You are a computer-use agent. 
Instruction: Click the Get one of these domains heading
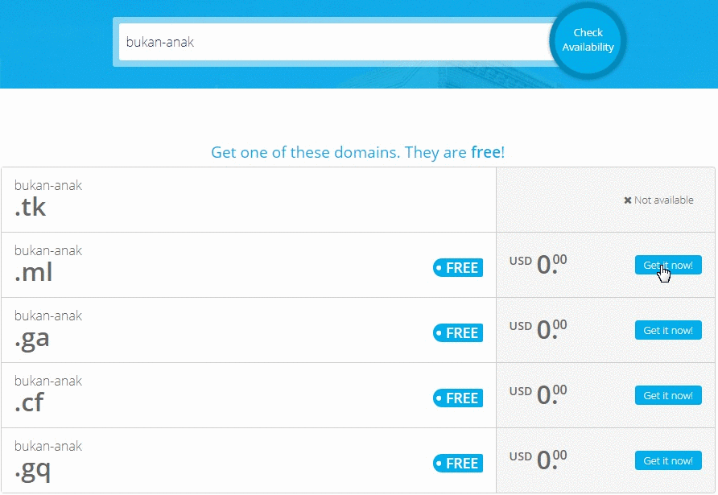coord(357,152)
